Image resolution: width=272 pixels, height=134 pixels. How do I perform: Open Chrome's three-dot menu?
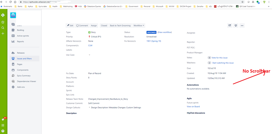(x=269, y=2)
